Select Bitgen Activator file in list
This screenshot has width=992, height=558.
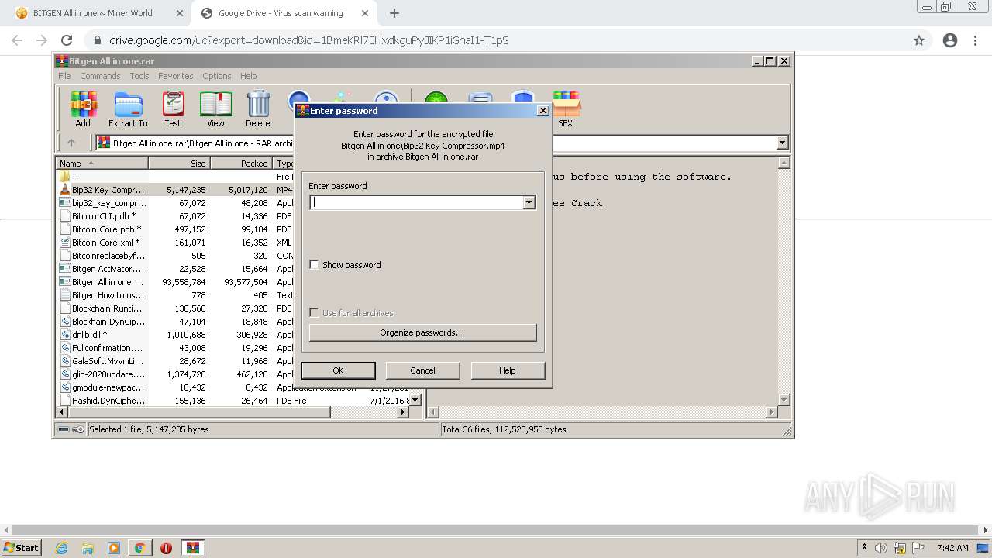tap(102, 269)
